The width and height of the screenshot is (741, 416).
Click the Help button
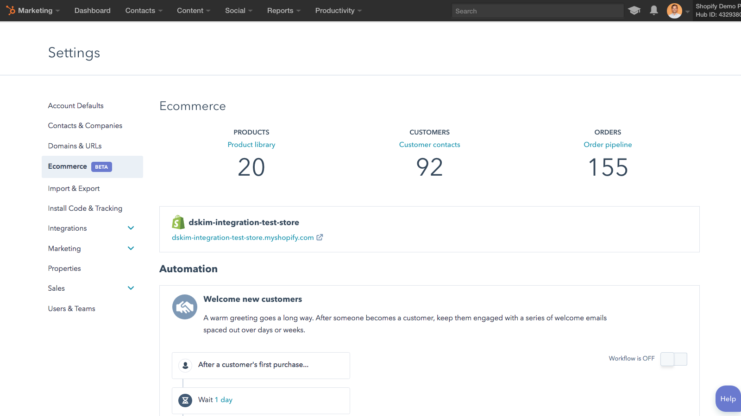[728, 398]
